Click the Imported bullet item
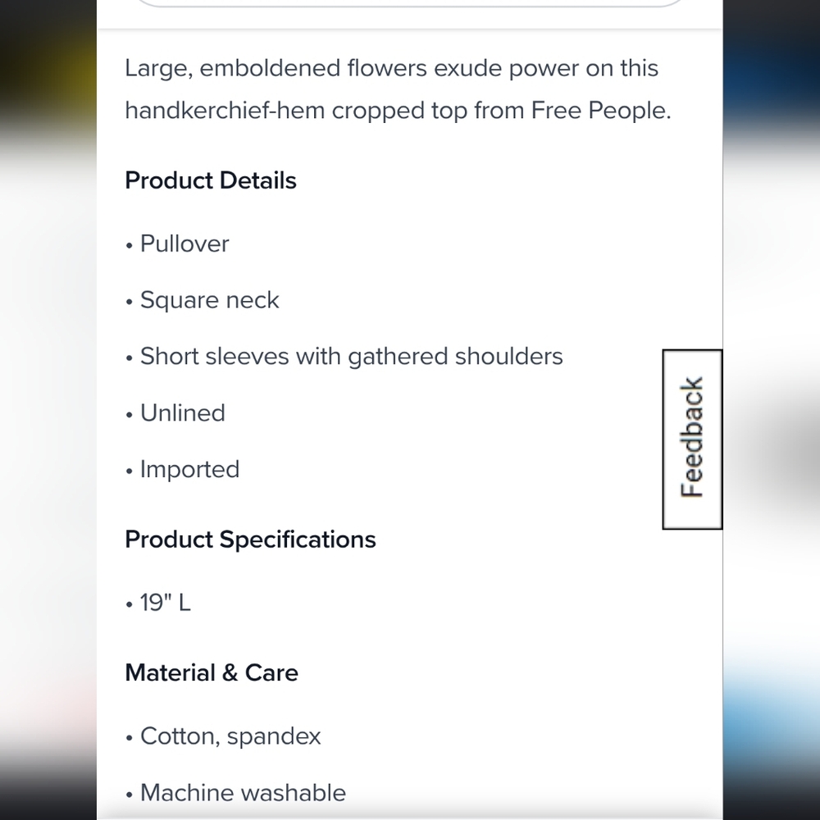The width and height of the screenshot is (820, 820). pos(189,469)
